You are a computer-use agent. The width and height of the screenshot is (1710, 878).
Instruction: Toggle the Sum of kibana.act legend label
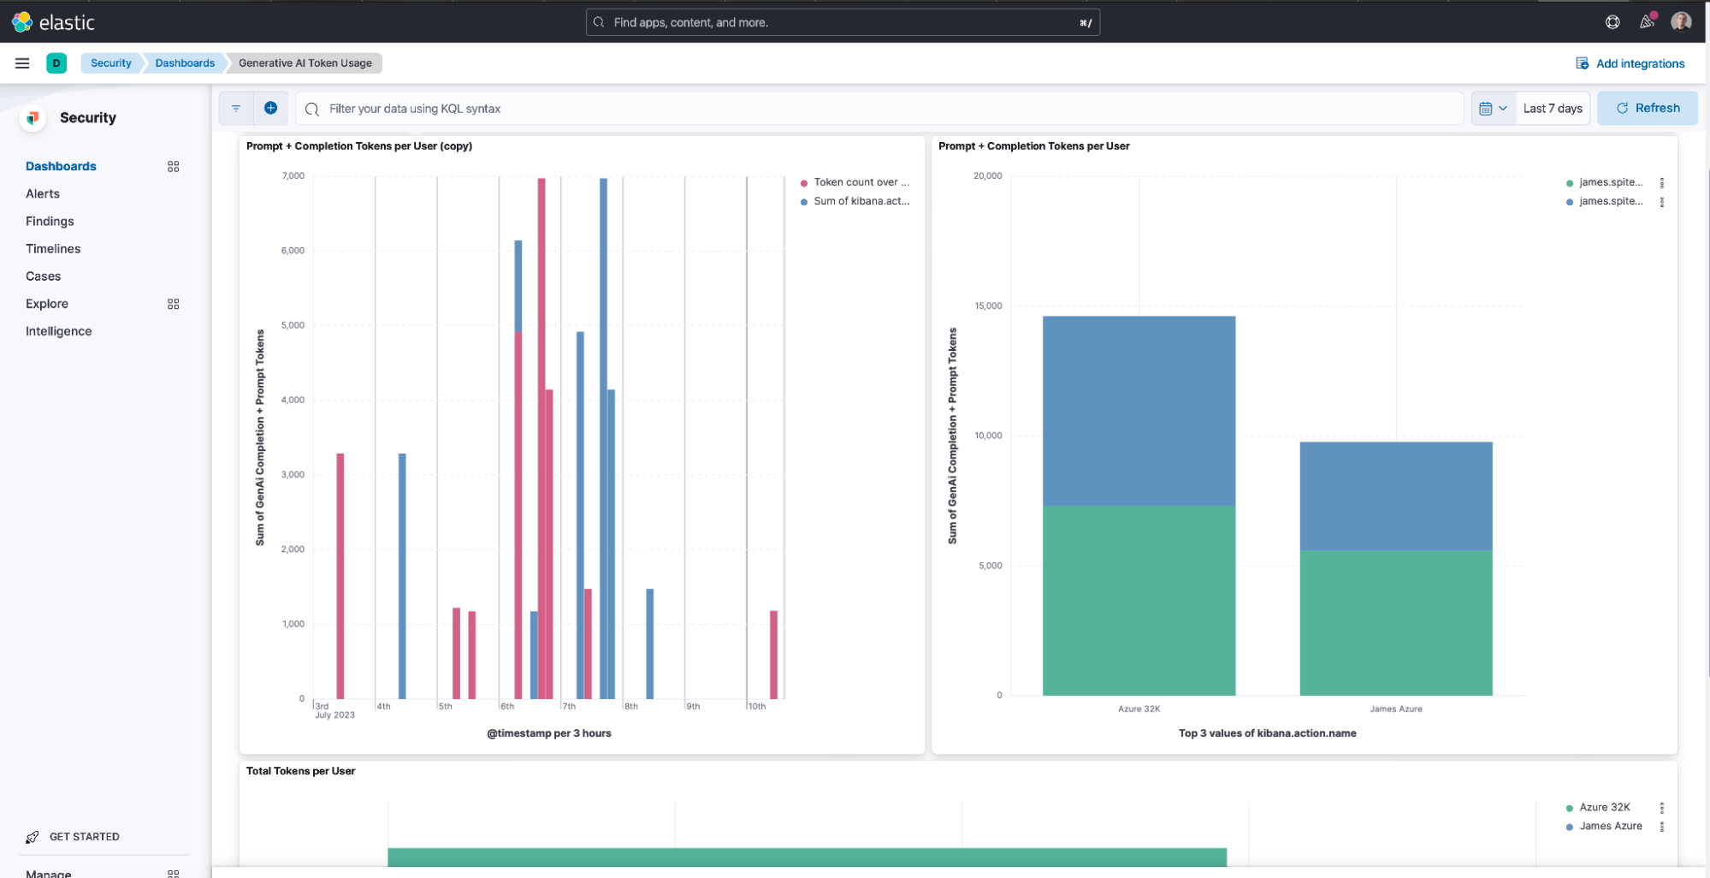tap(861, 201)
